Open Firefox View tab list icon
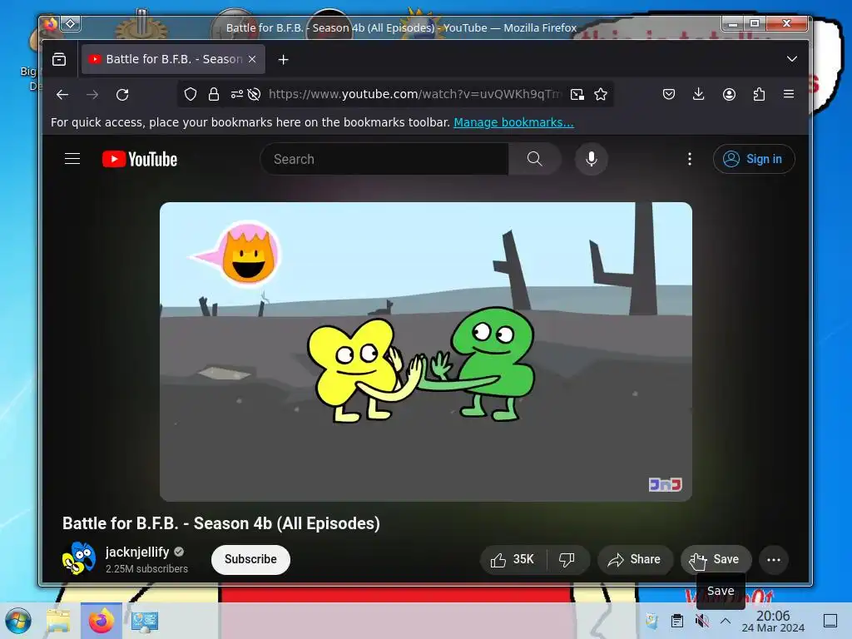Viewport: 852px width, 639px height. [x=59, y=59]
